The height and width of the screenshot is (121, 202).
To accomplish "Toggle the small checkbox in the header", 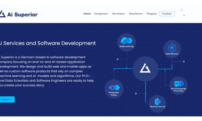I will point(182,10).
